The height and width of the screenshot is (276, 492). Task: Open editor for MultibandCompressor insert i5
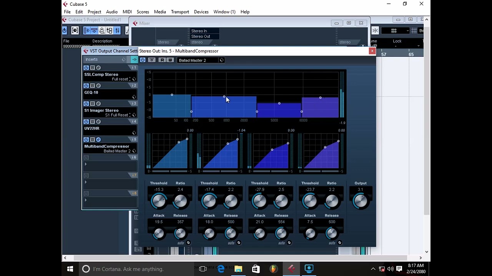98,140
